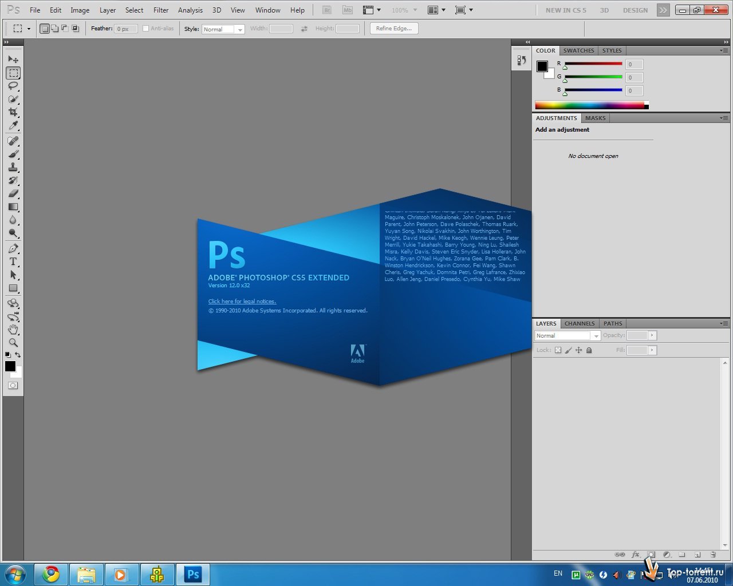Image resolution: width=733 pixels, height=586 pixels.
Task: Toggle lock transparent pixels
Action: [x=558, y=350]
